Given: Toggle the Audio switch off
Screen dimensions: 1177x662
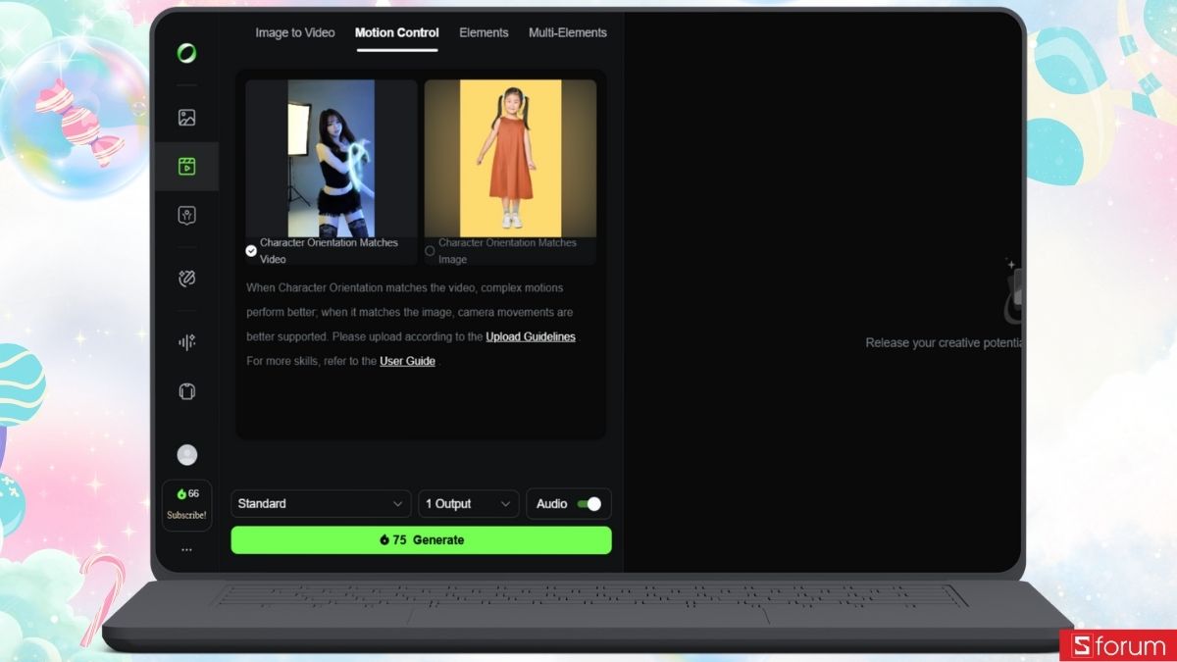Looking at the screenshot, I should 588,504.
